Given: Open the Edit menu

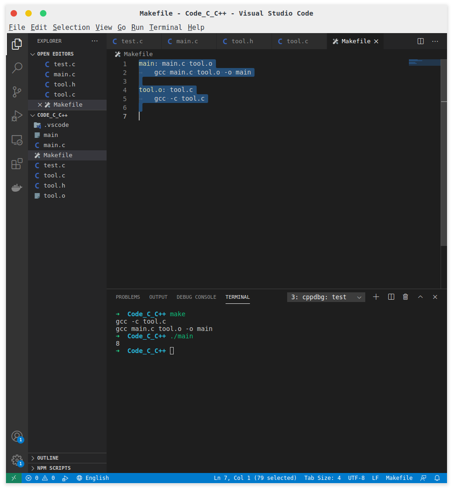Looking at the screenshot, I should tap(39, 28).
